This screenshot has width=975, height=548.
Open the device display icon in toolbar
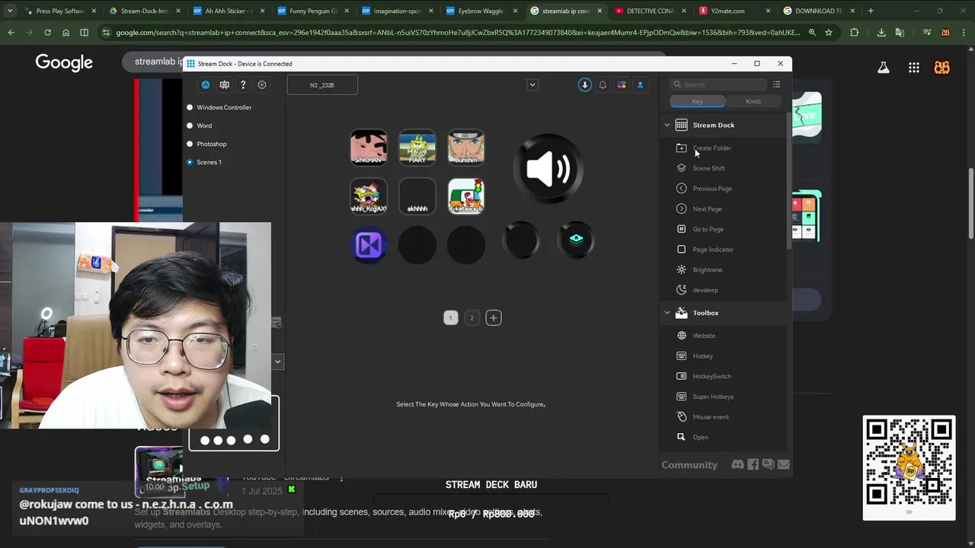pos(224,84)
